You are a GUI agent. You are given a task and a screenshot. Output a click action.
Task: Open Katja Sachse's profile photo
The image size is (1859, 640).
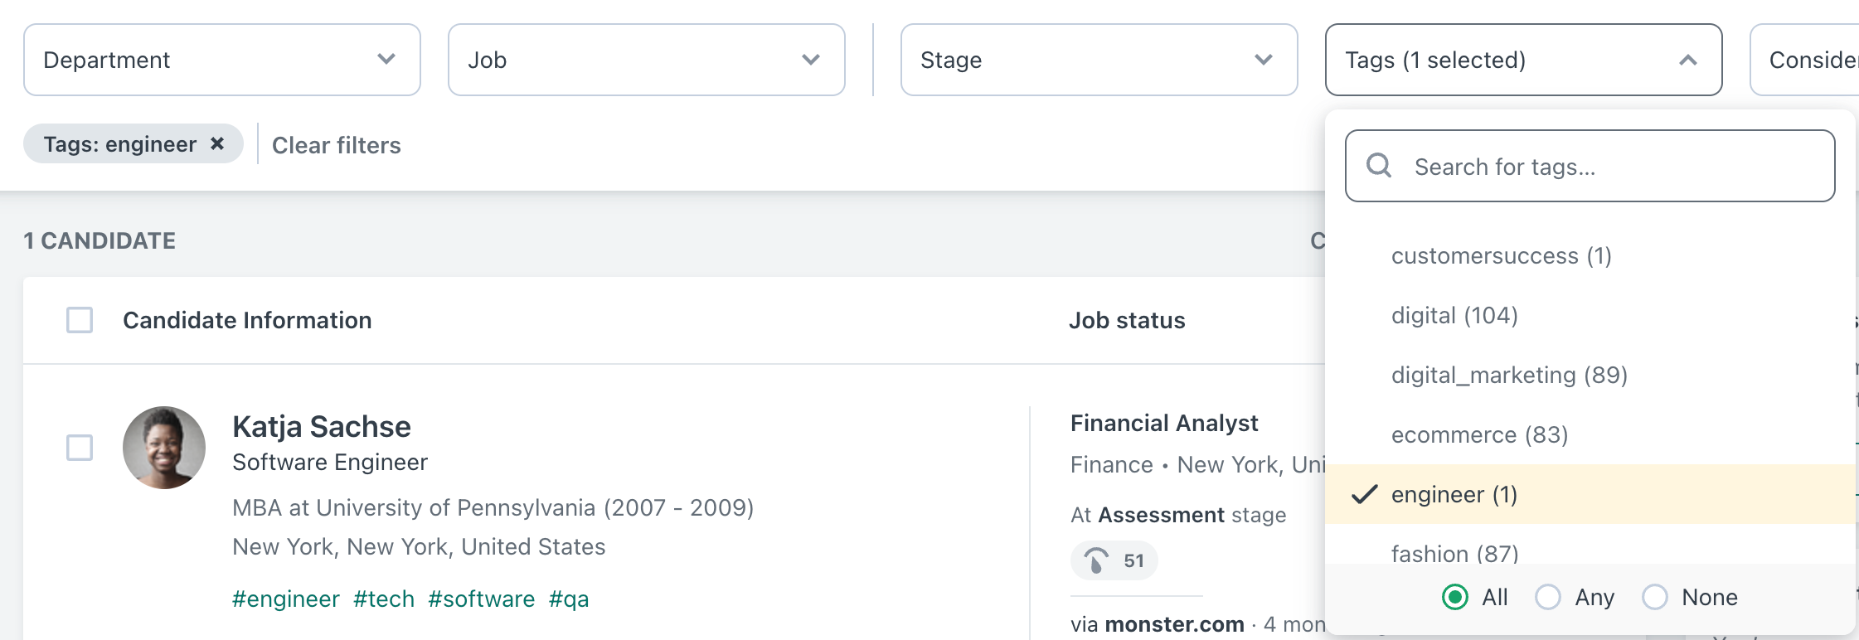tap(164, 448)
